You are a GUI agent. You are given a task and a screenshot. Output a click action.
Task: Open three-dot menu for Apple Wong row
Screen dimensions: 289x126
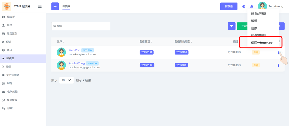point(278,65)
